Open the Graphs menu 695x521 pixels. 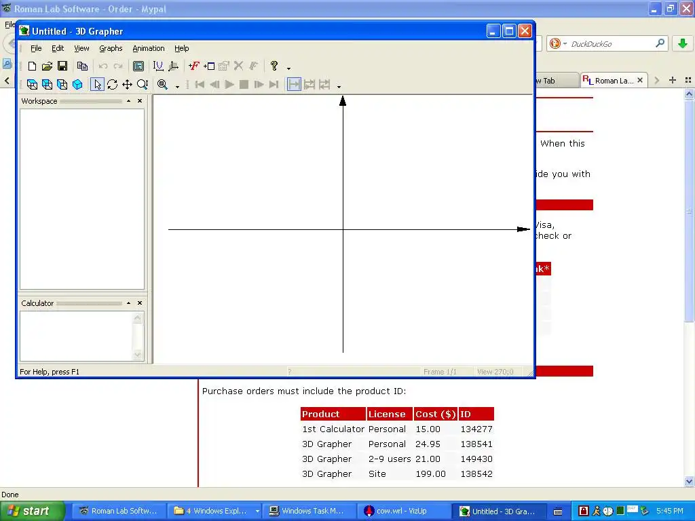[111, 48]
